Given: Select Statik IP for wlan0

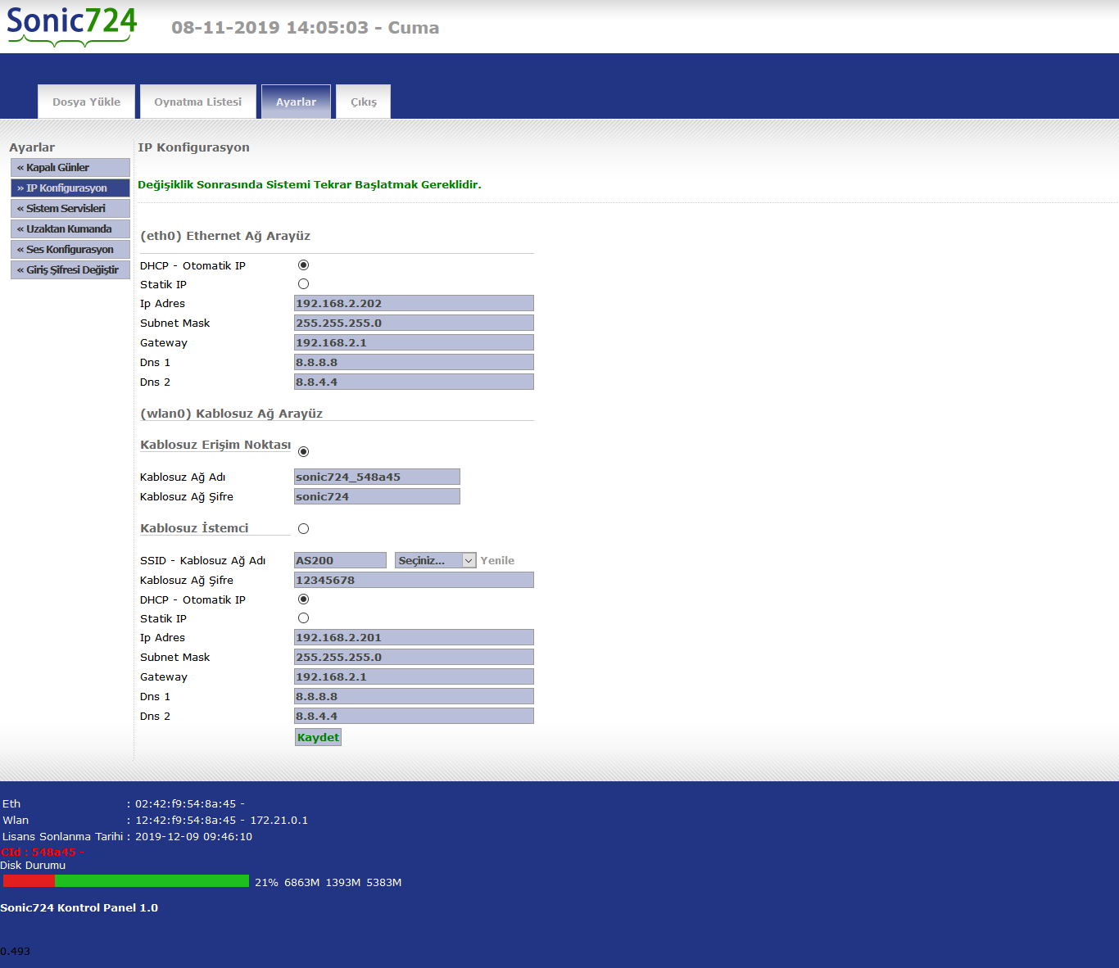Looking at the screenshot, I should 303,617.
